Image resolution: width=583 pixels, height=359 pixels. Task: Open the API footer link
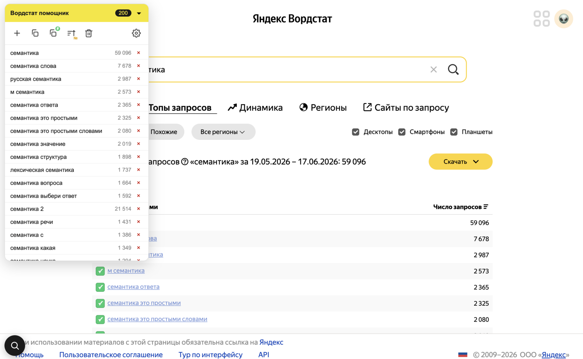(x=264, y=355)
